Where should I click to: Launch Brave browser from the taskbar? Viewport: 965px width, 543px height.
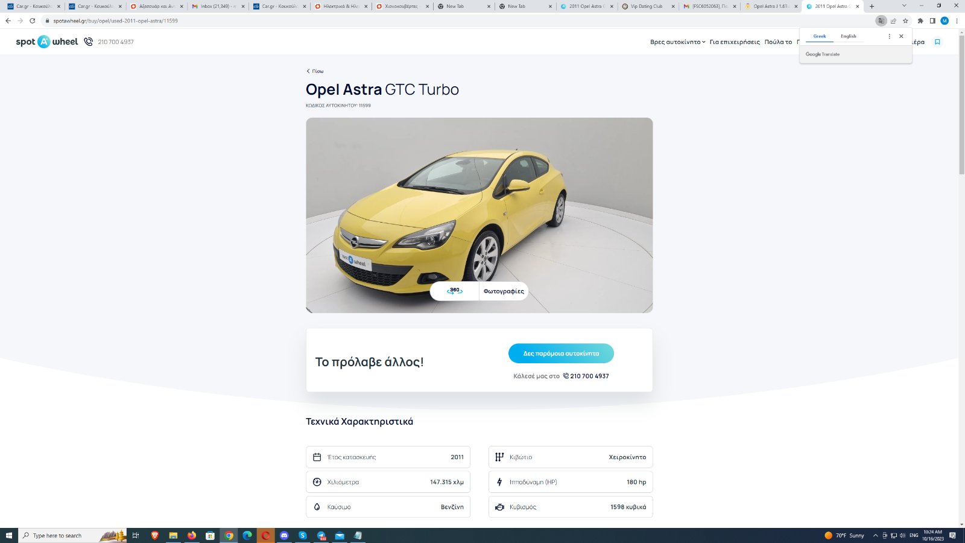pos(155,535)
